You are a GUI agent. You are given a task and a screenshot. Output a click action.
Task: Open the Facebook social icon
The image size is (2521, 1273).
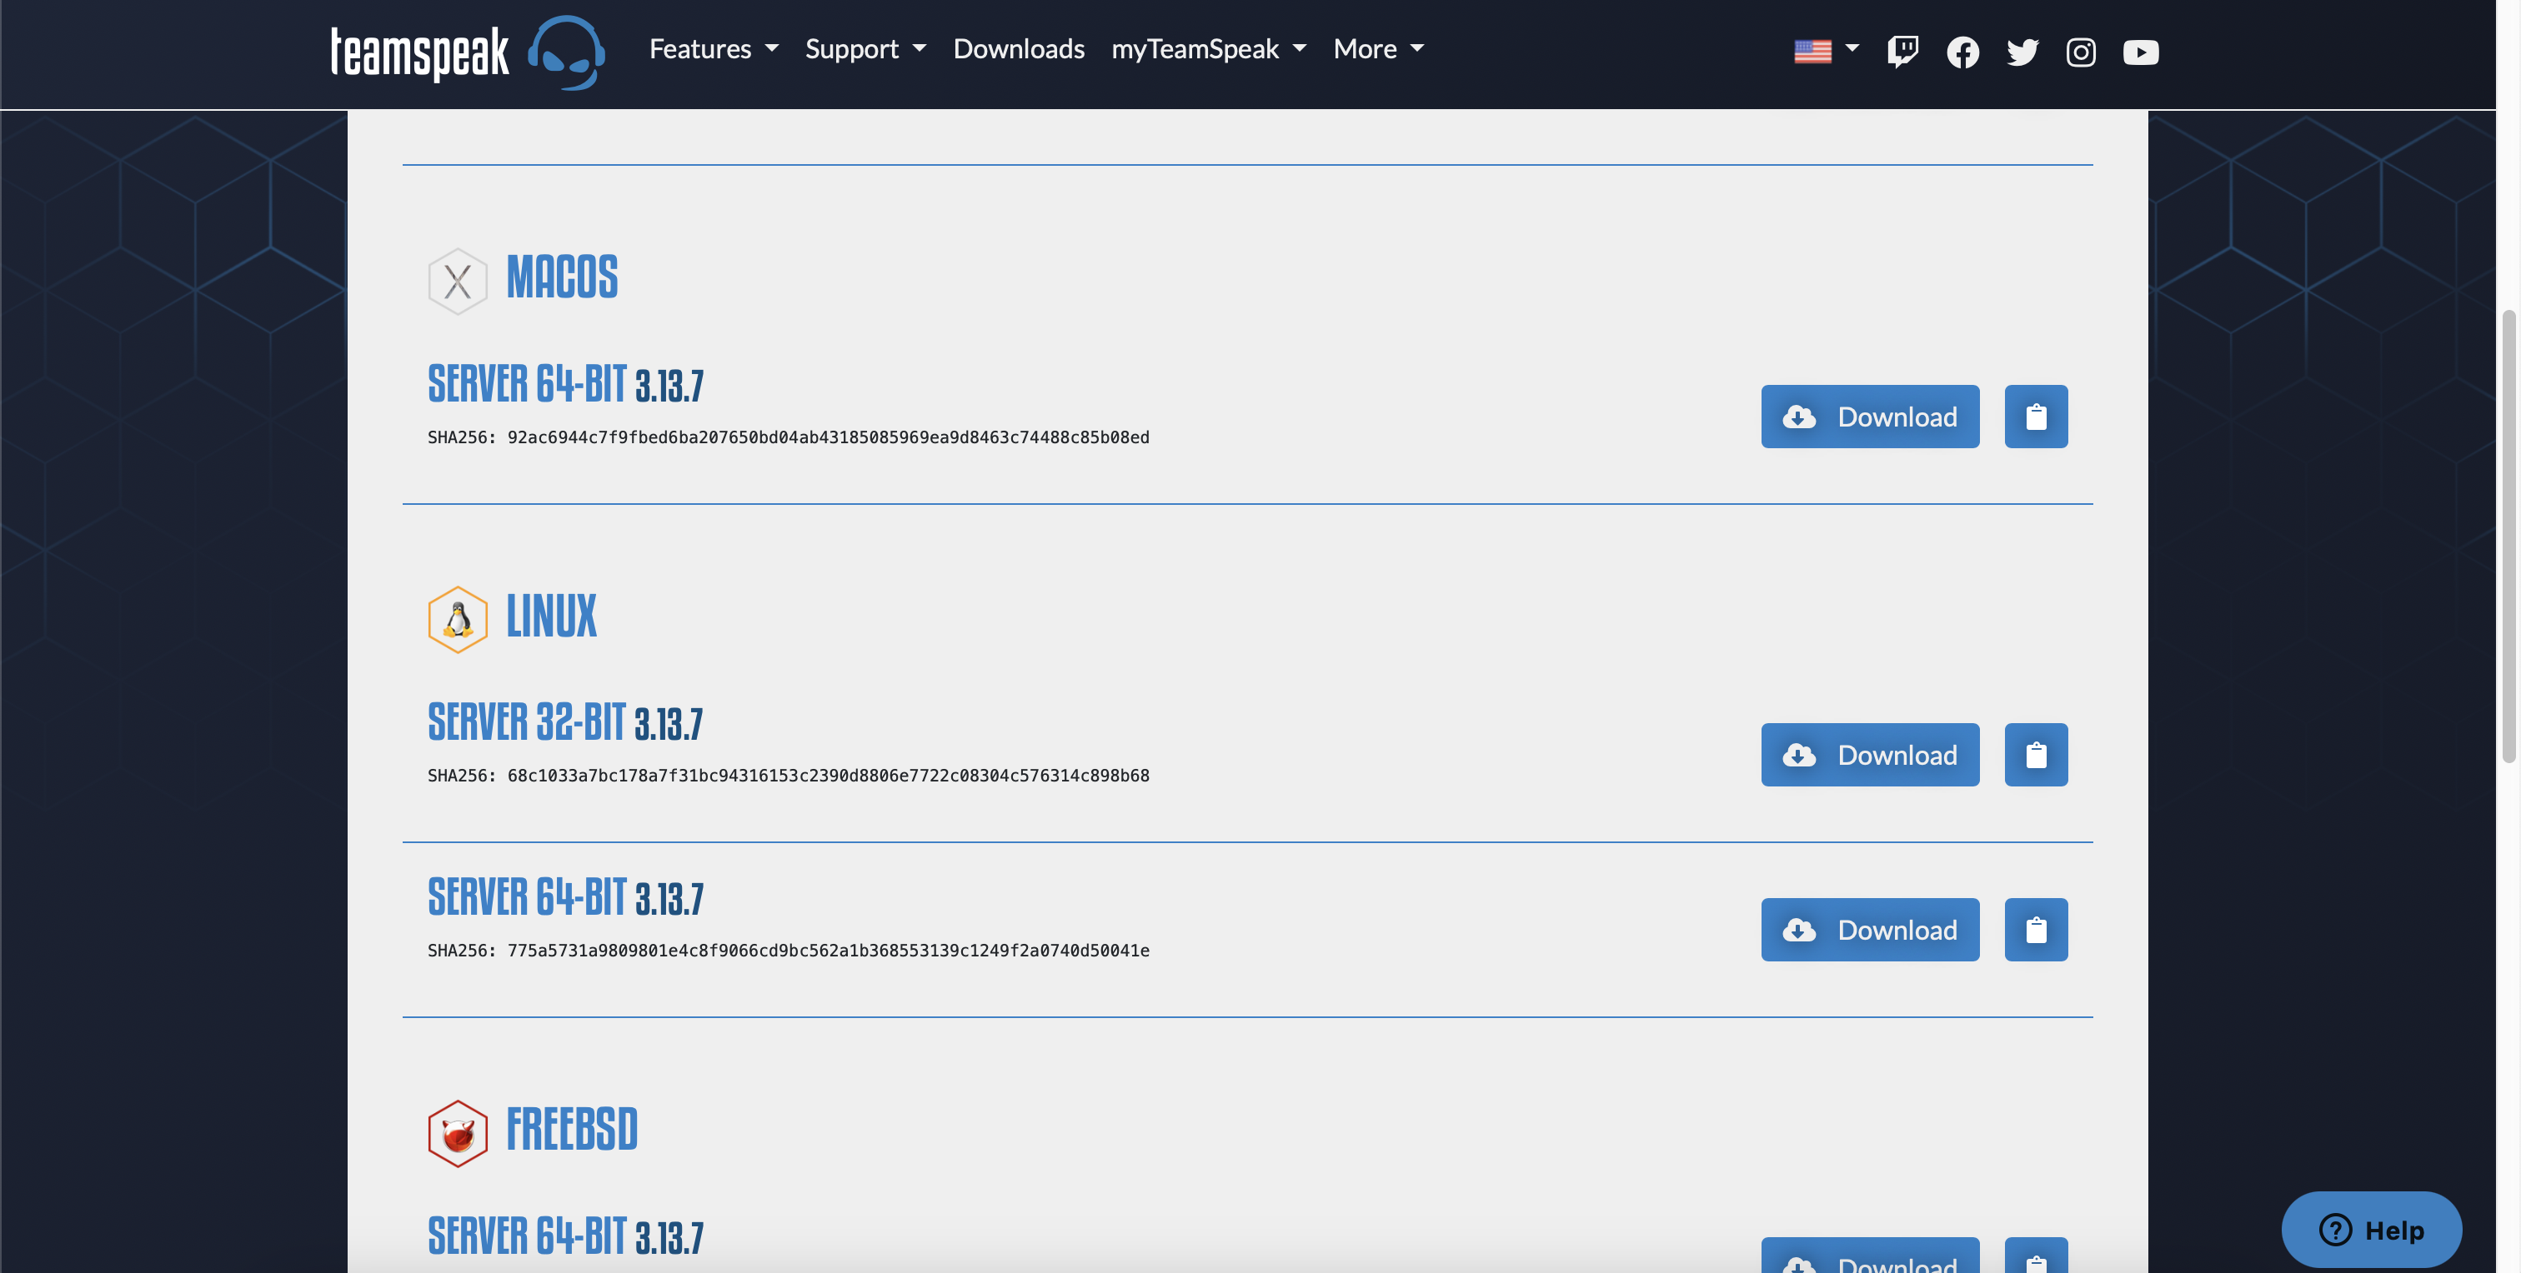(1962, 52)
